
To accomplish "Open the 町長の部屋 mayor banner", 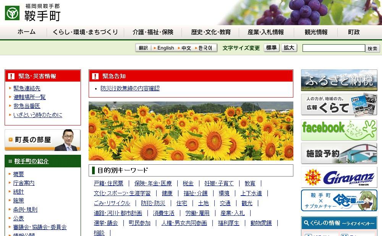I will [x=42, y=140].
